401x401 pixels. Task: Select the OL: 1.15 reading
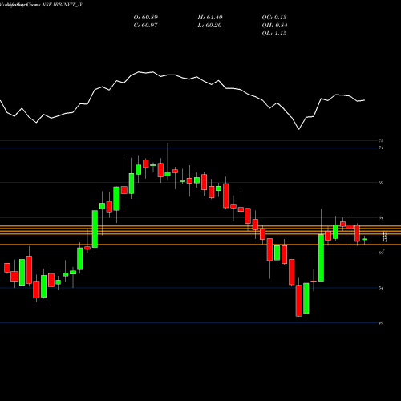click(x=274, y=34)
